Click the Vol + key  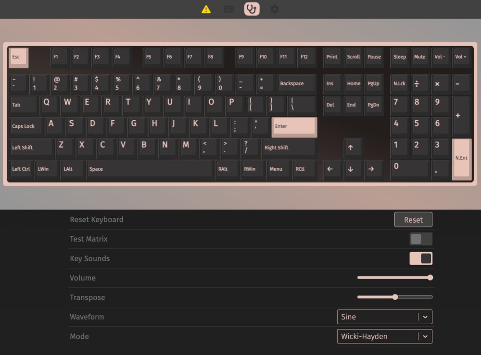pyautogui.click(x=461, y=58)
